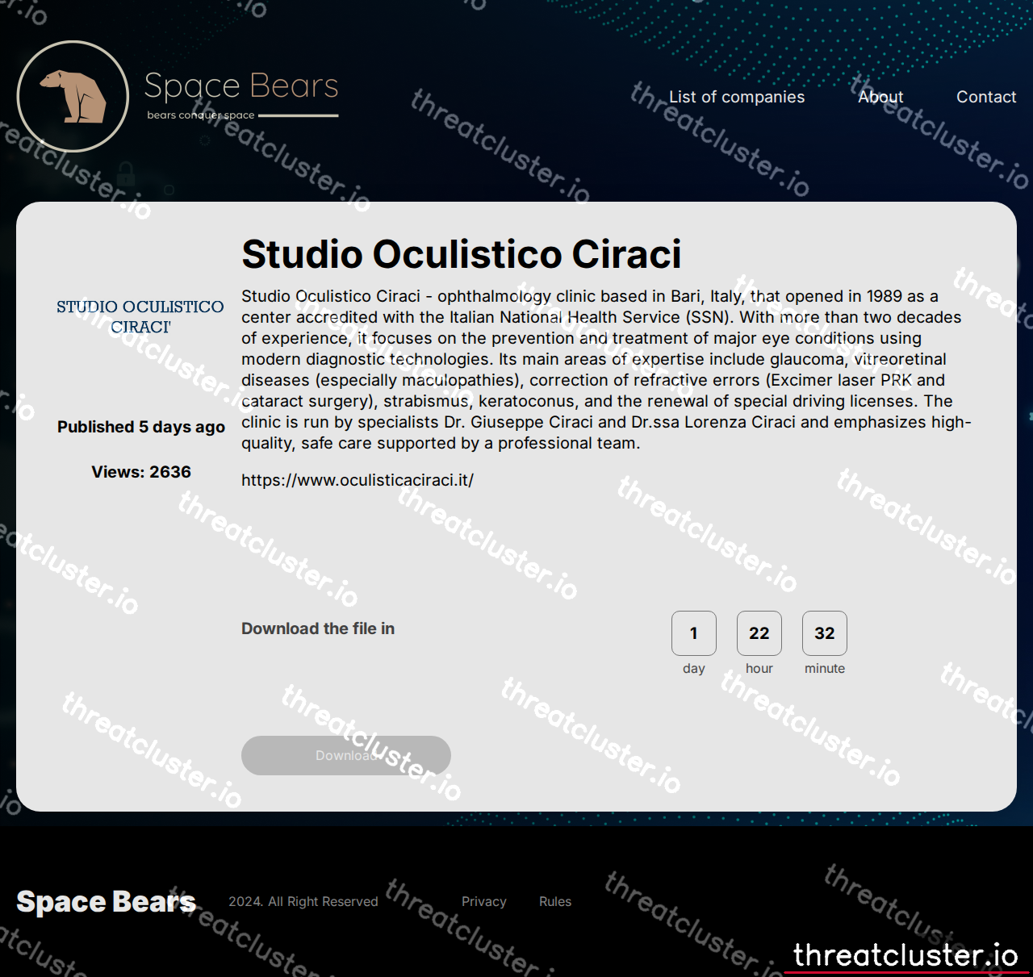Click '2024. All Right Reserved' footer text
The image size is (1033, 977).
(x=303, y=901)
